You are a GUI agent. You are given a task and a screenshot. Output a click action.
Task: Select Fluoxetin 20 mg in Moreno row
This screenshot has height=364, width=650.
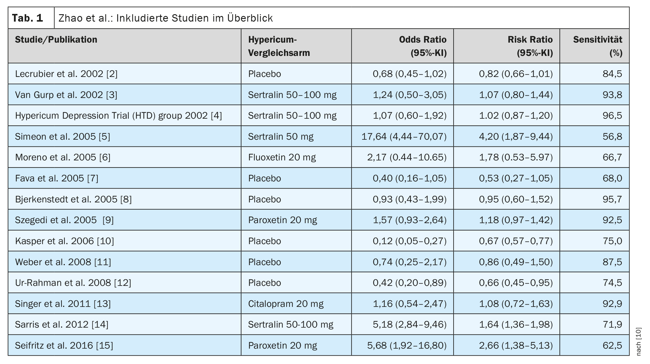pyautogui.click(x=282, y=157)
